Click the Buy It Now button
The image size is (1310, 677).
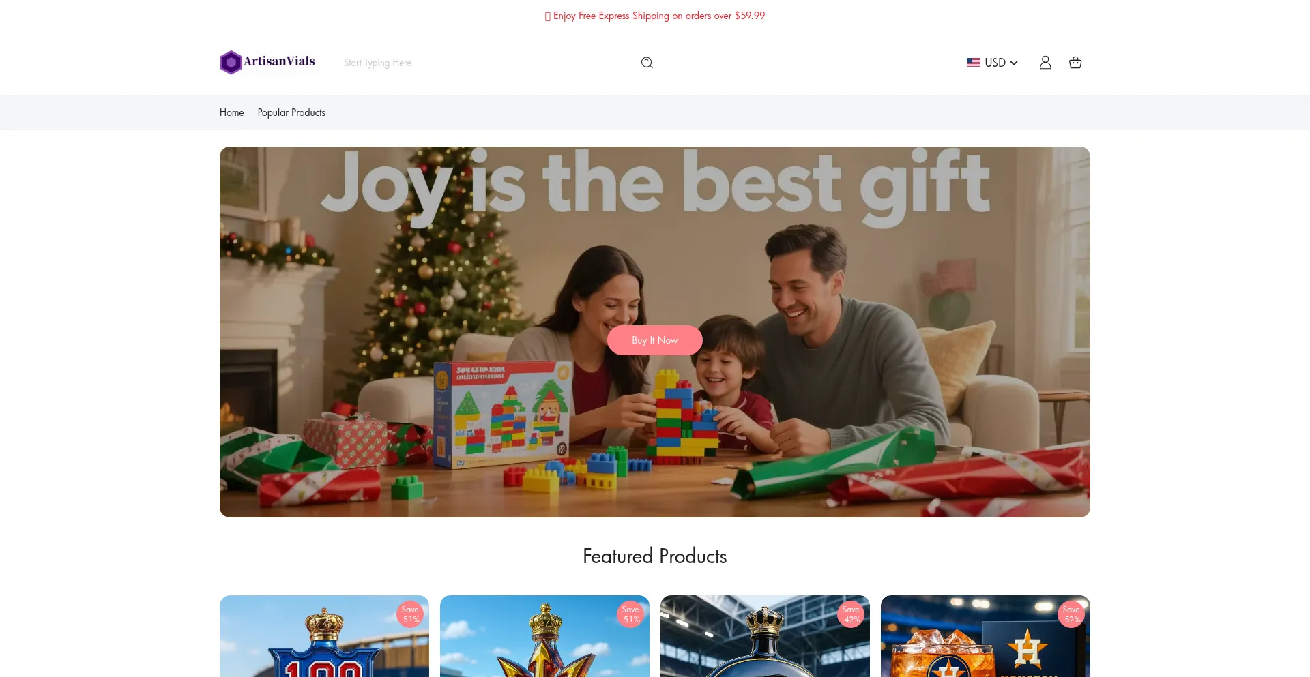pyautogui.click(x=655, y=340)
